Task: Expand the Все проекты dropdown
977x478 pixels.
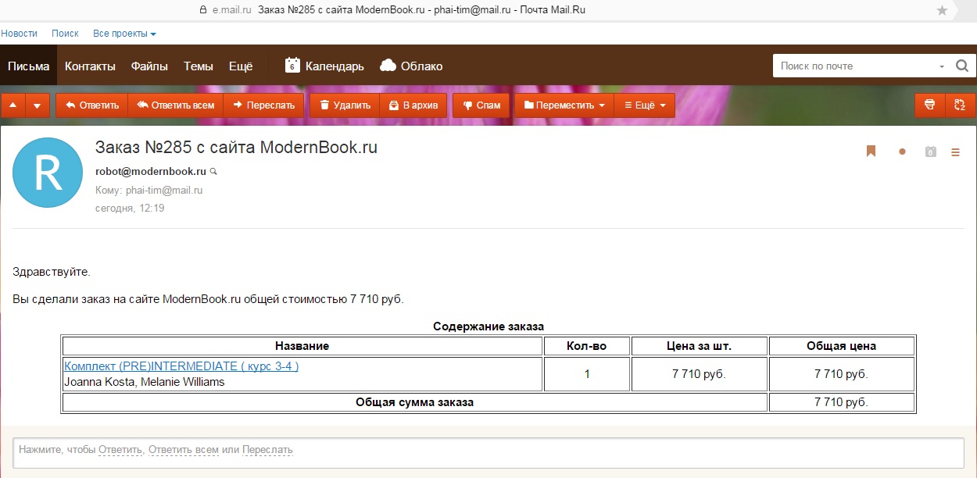Action: [x=124, y=34]
